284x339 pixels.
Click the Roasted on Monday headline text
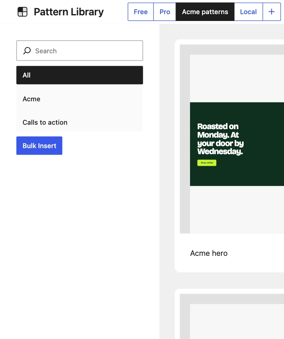(x=220, y=139)
